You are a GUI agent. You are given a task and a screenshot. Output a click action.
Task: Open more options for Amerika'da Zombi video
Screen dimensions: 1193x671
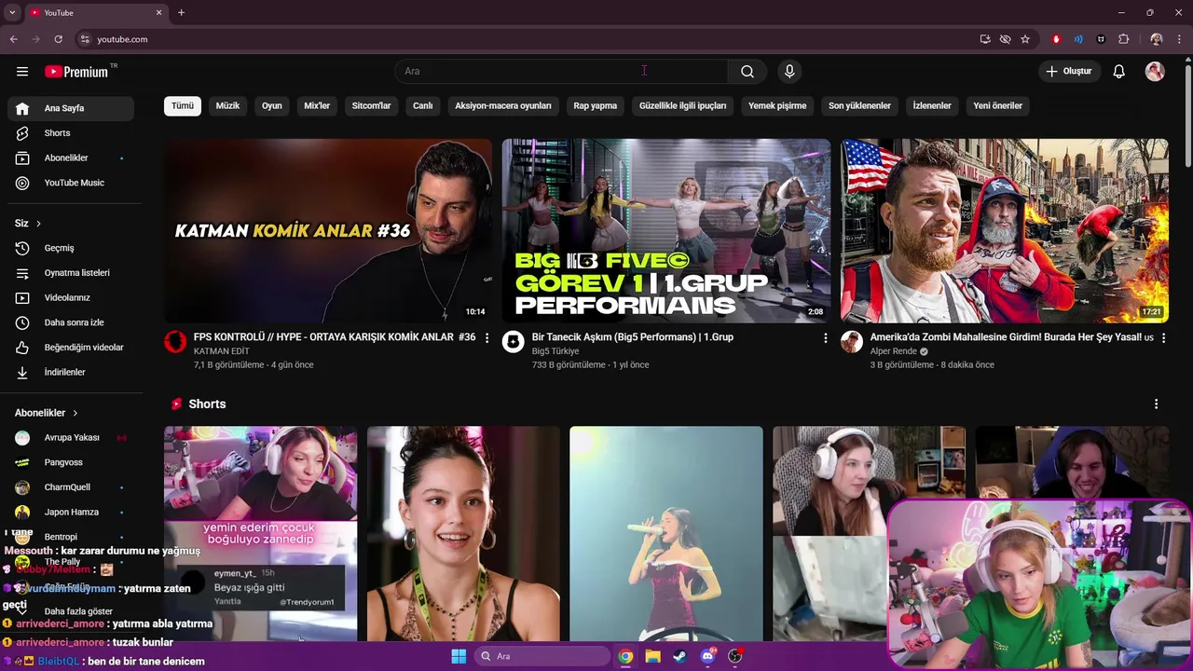[x=1163, y=337]
